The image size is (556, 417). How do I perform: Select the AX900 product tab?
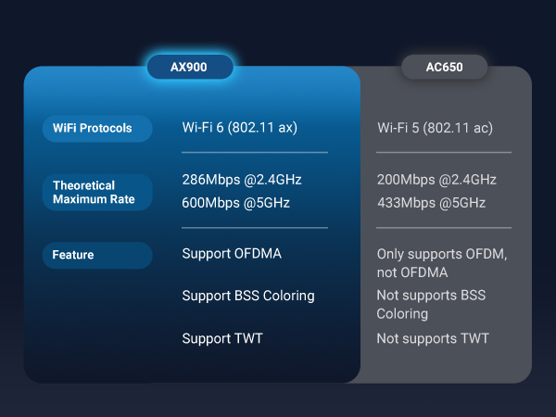[190, 67]
